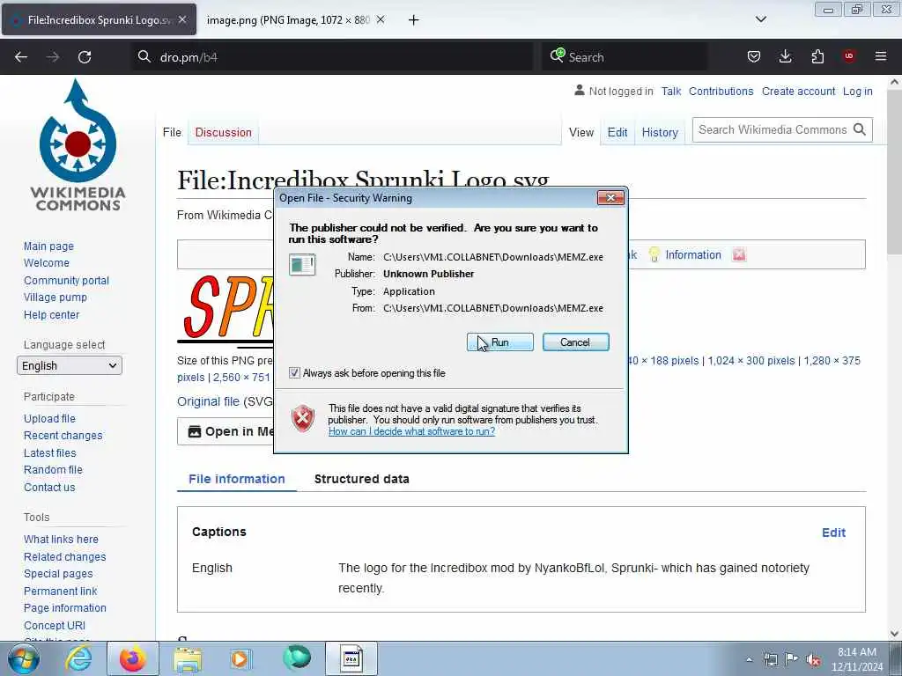
Task: Open the English language select dropdown
Action: [70, 365]
